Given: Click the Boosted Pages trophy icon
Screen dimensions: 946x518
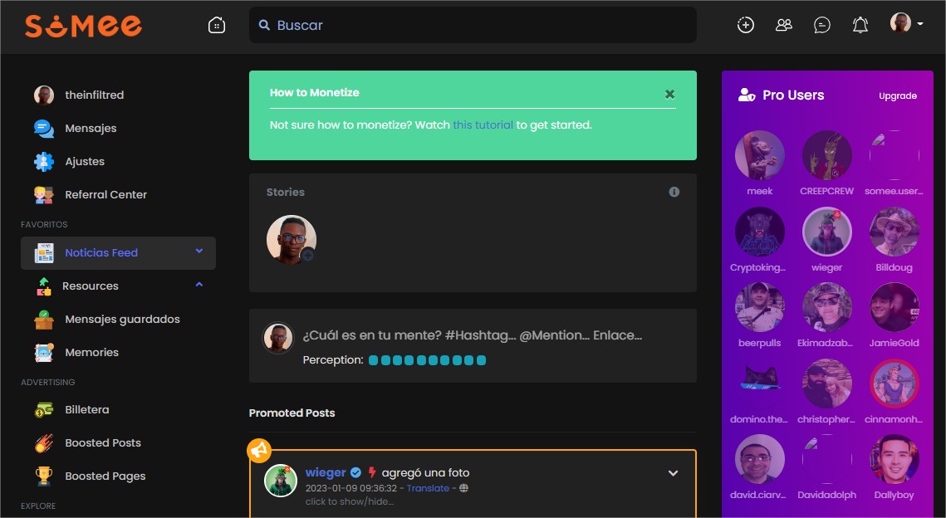Looking at the screenshot, I should [x=44, y=476].
